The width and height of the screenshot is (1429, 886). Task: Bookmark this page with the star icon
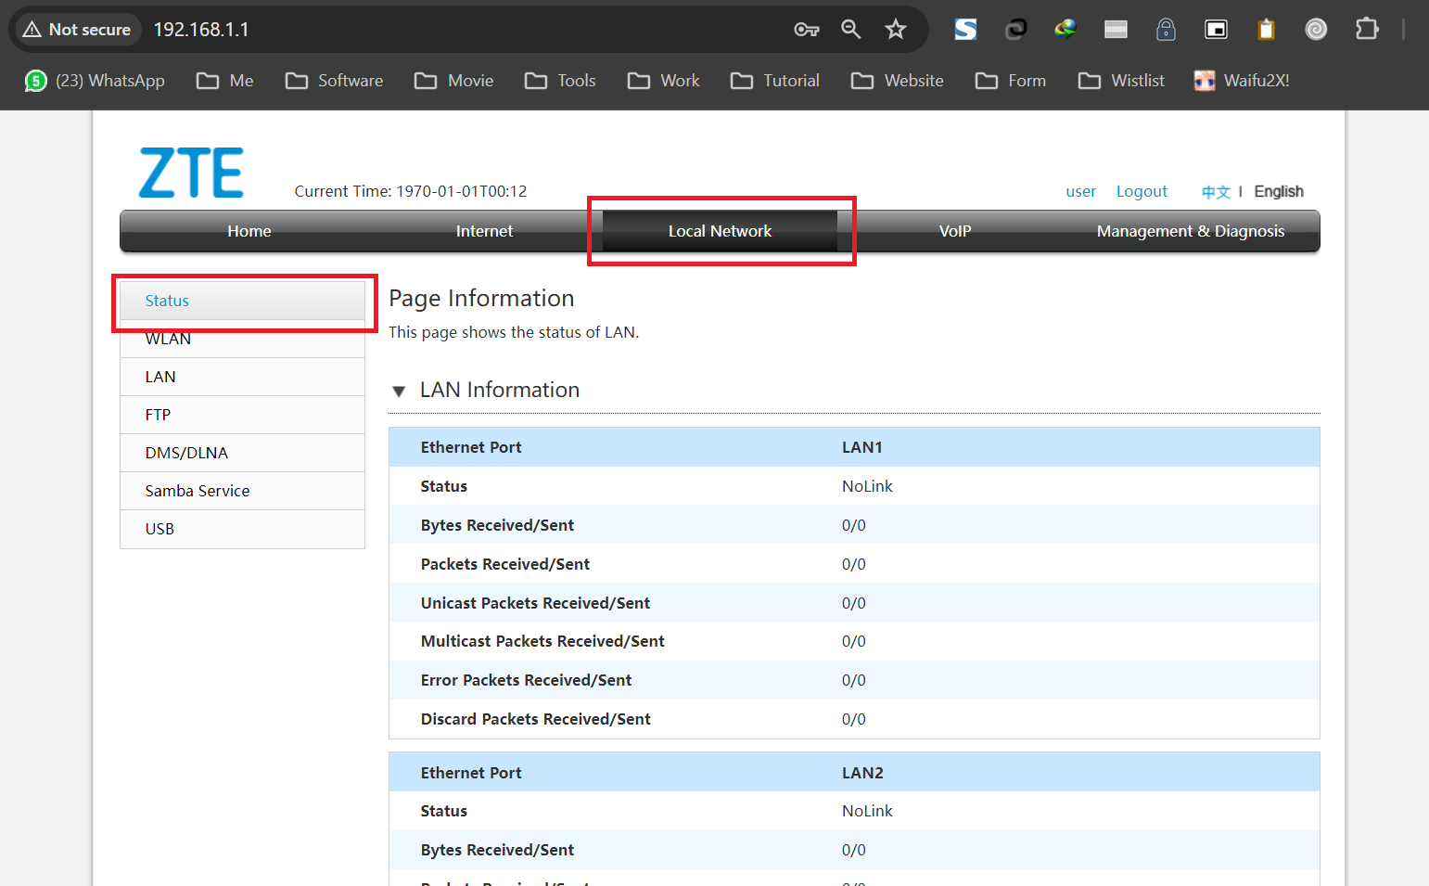pos(896,30)
